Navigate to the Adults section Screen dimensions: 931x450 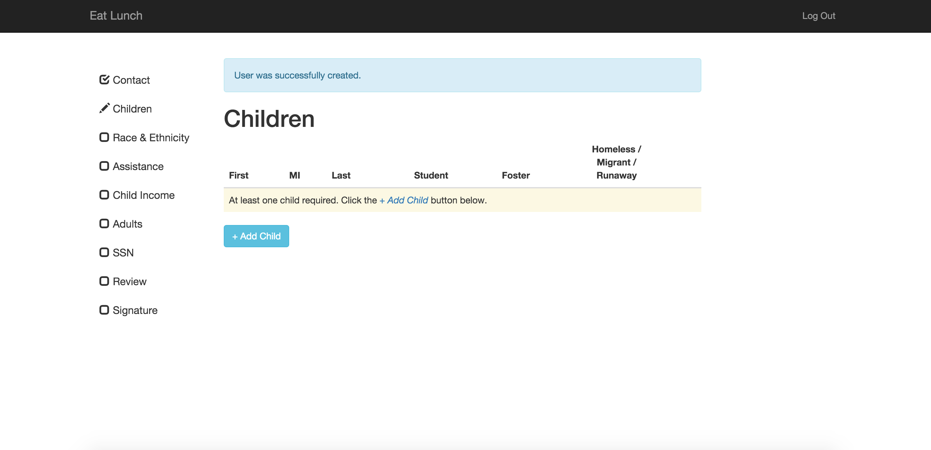(127, 224)
